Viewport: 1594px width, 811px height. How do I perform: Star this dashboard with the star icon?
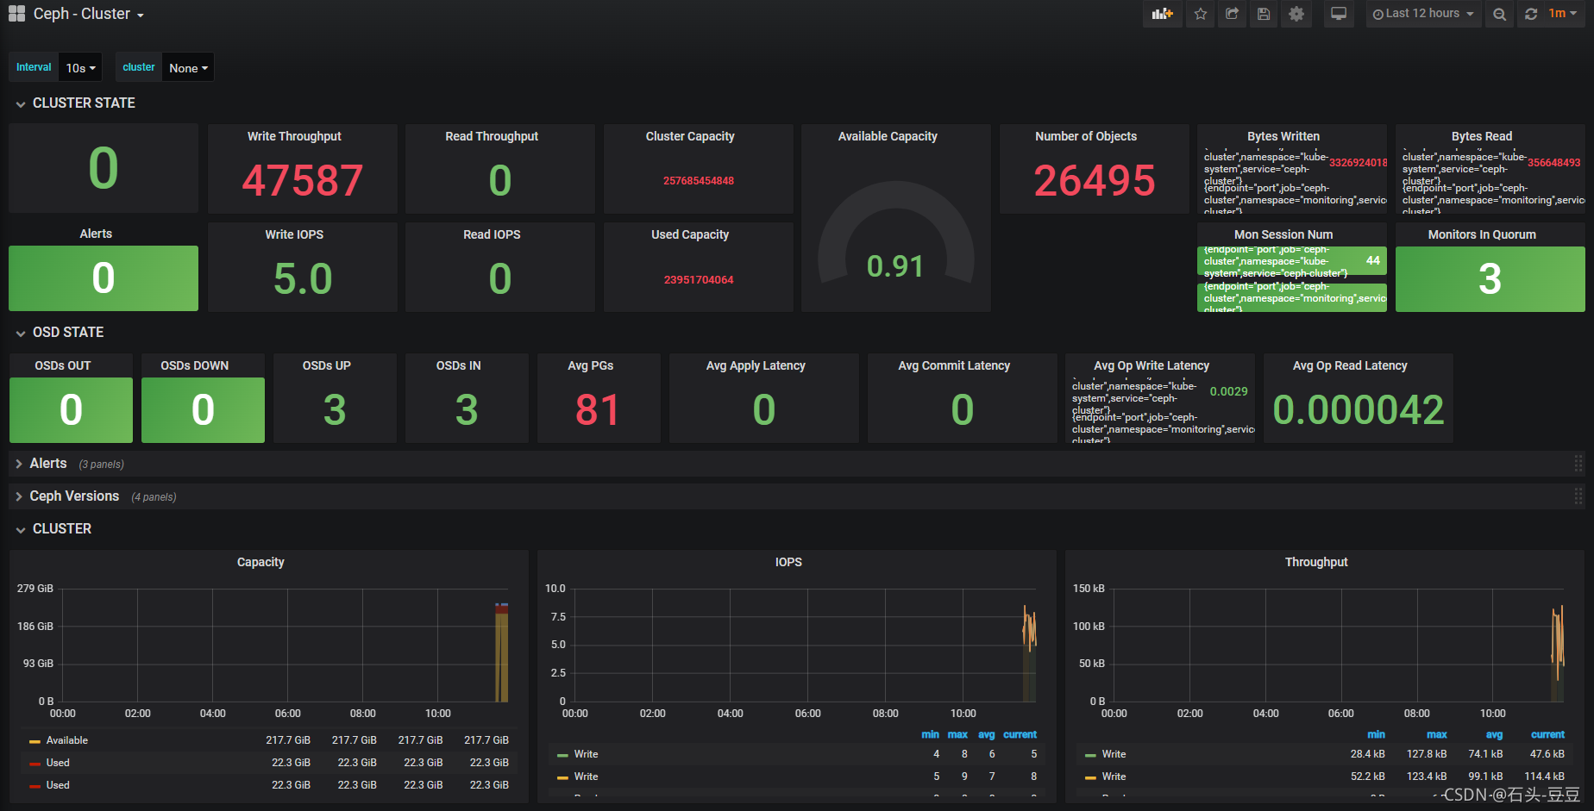click(x=1201, y=14)
